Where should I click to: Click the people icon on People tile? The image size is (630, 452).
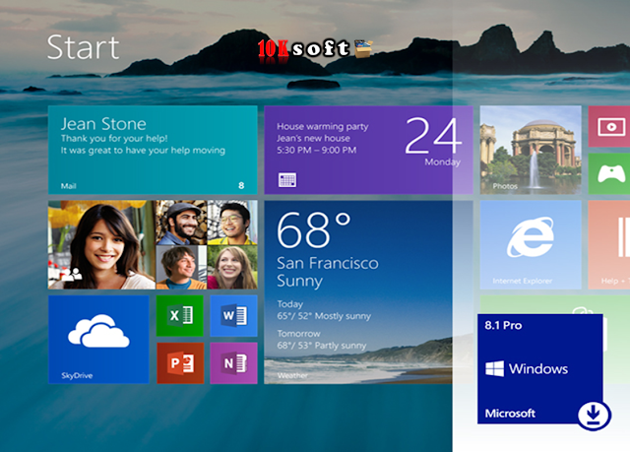pyautogui.click(x=72, y=275)
